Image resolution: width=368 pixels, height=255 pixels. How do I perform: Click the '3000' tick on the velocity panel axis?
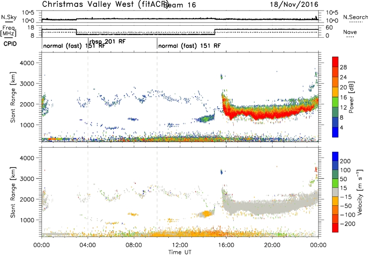pyautogui.click(x=27, y=179)
